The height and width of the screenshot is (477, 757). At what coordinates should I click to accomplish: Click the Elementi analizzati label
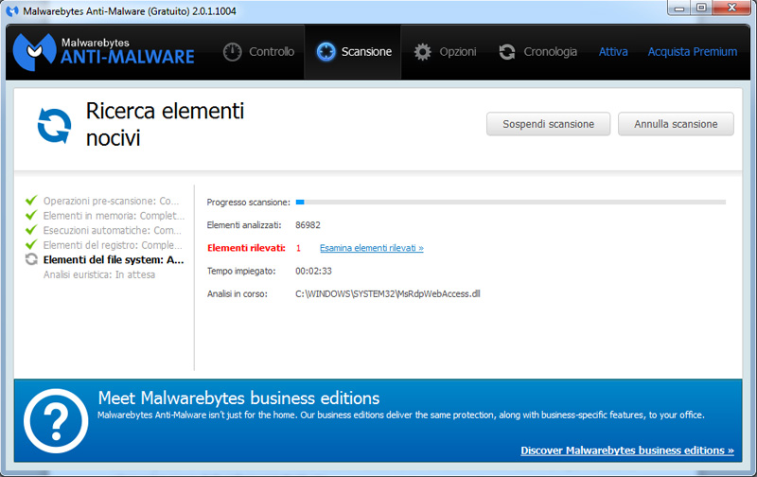(244, 225)
